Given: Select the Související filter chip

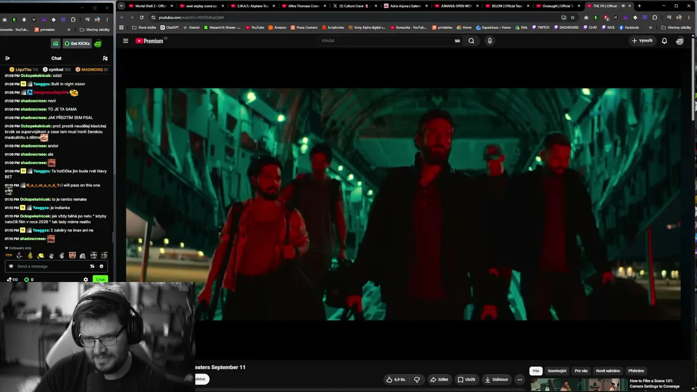Looking at the screenshot, I should [557, 371].
